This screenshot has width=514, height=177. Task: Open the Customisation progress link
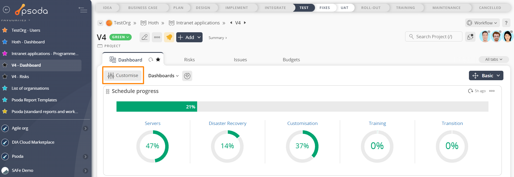[x=302, y=123]
